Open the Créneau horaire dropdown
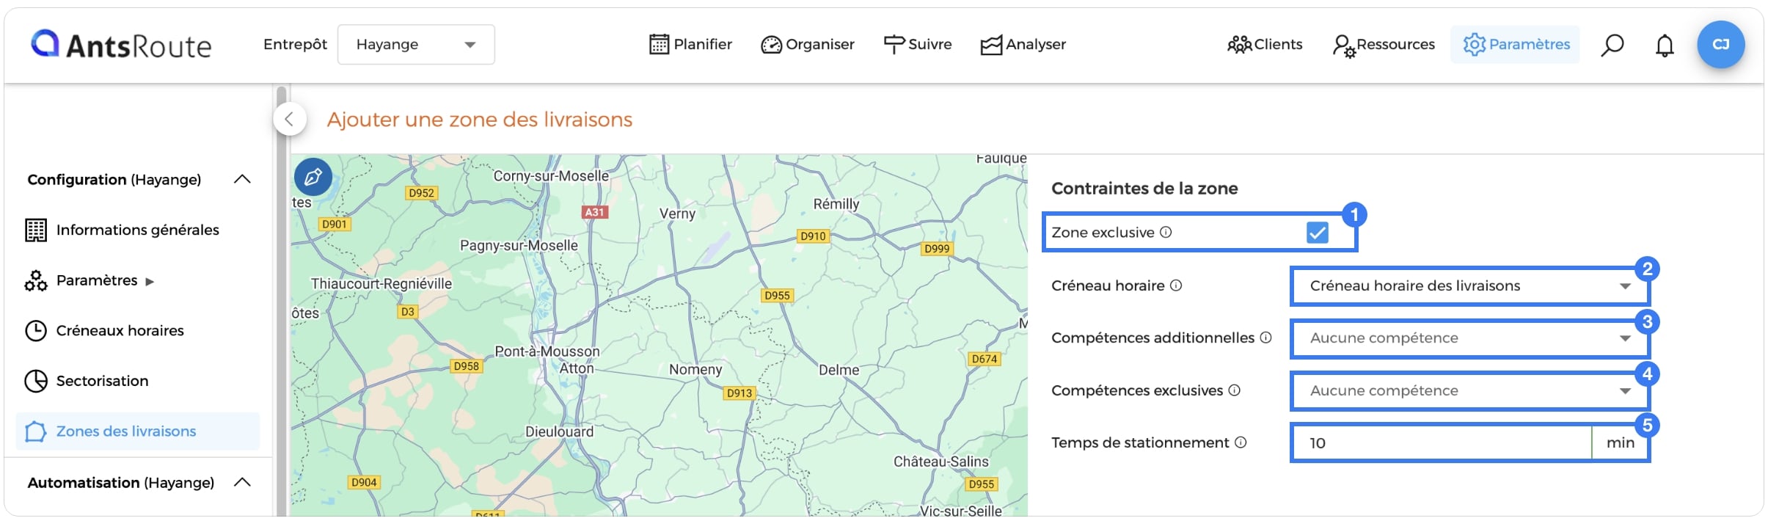The image size is (1768, 521). [1469, 286]
